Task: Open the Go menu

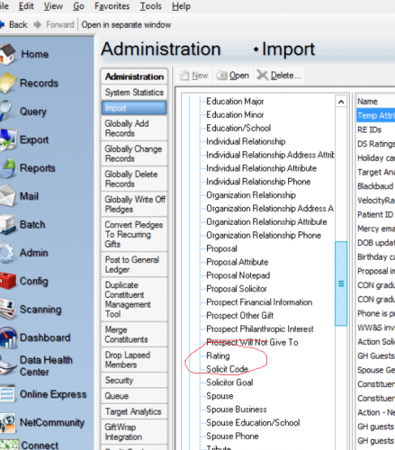Action: pyautogui.click(x=78, y=6)
